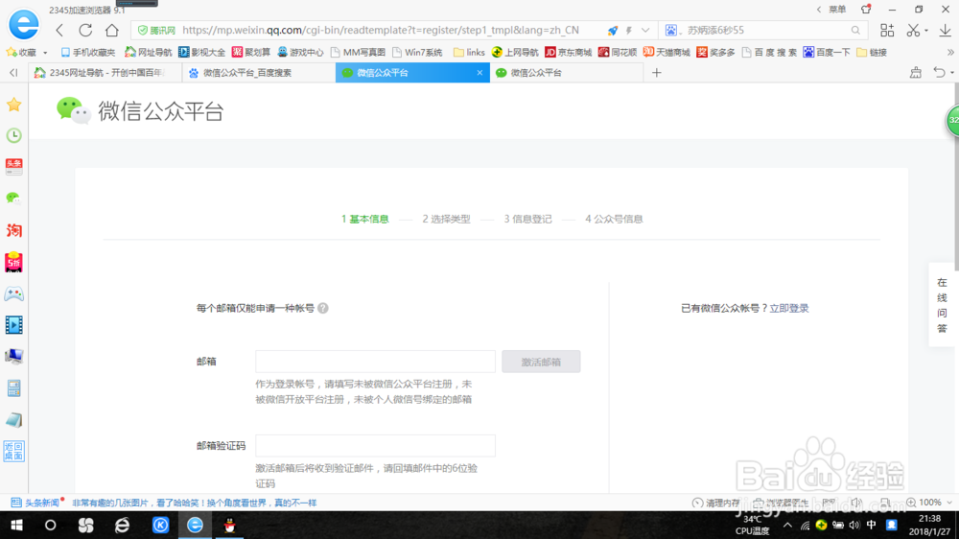Viewport: 959px width, 539px height.
Task: Open the 天猫商城 bookmark
Action: pyautogui.click(x=667, y=53)
